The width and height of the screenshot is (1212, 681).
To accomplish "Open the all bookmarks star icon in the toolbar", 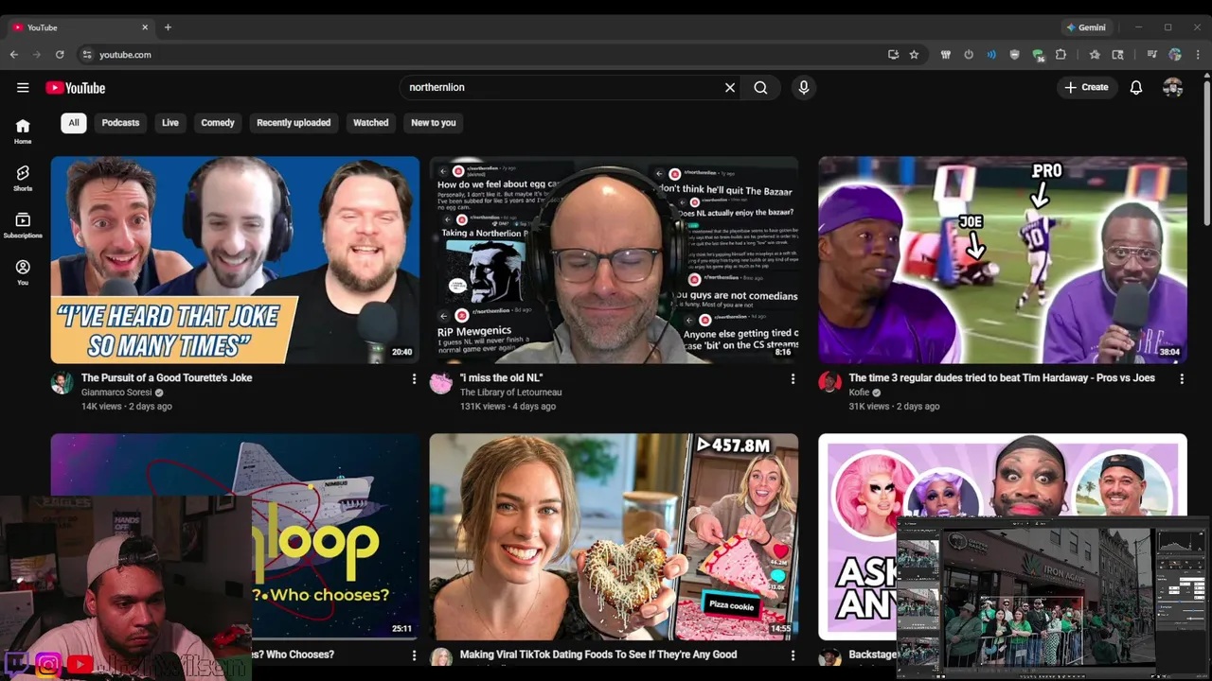I will click(1095, 55).
